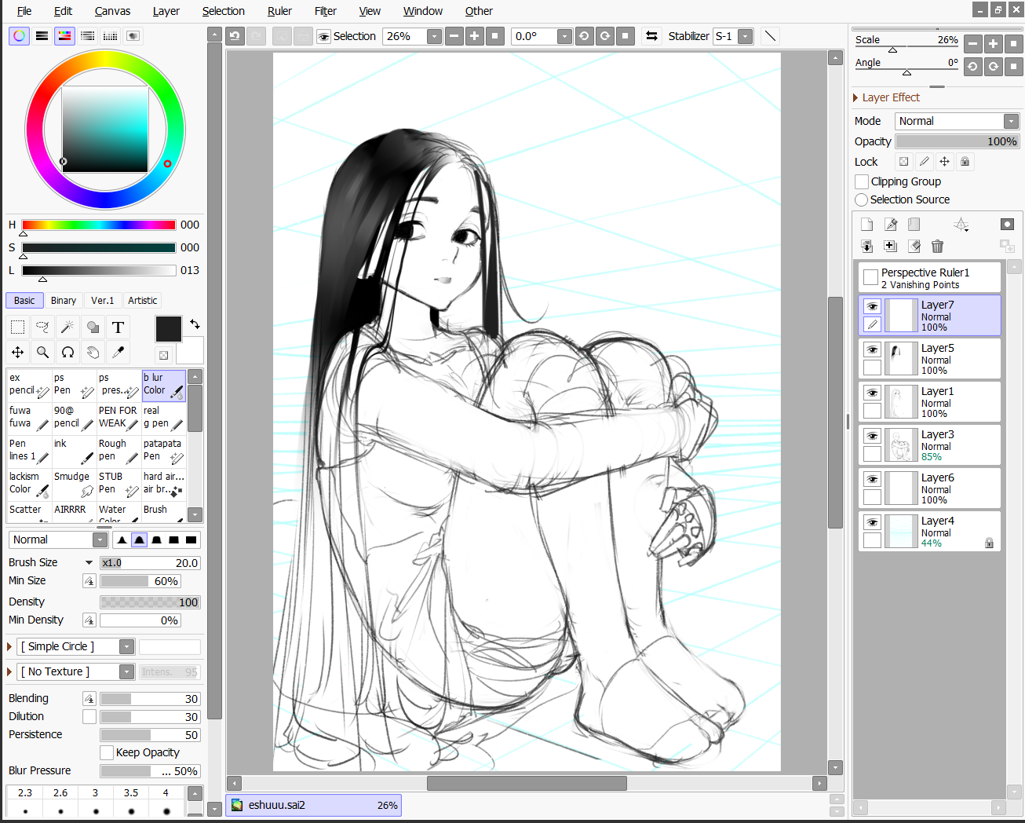Open the eshuuu.sai2 document tab
This screenshot has height=823, width=1025.
click(x=314, y=805)
